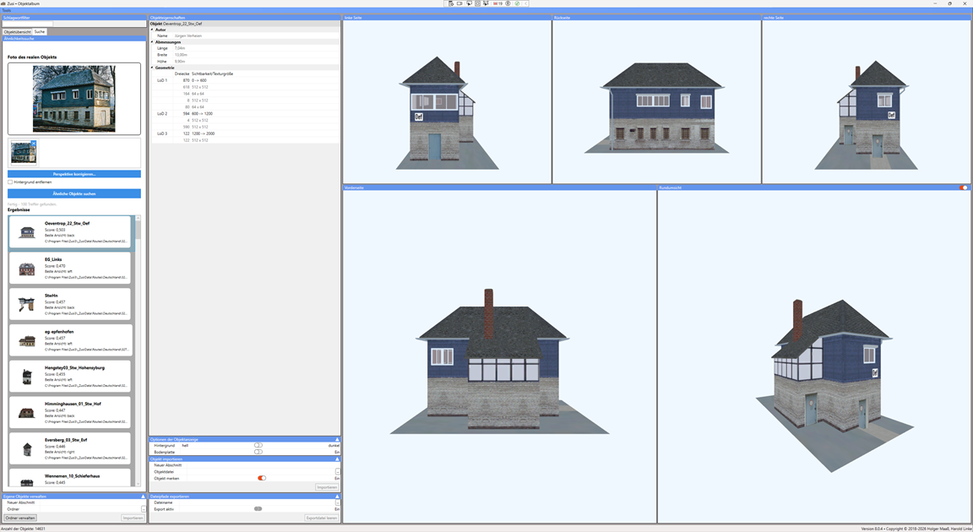Toggle the Export aktiv switch
This screenshot has width=973, height=532.
[x=258, y=508]
